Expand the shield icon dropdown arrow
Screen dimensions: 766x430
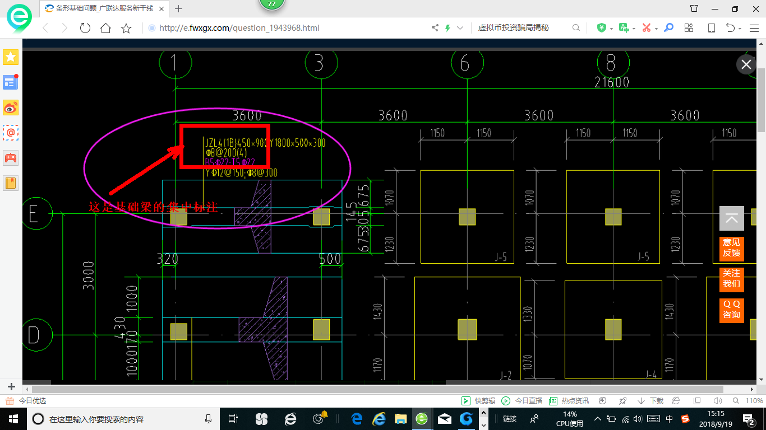tap(610, 29)
